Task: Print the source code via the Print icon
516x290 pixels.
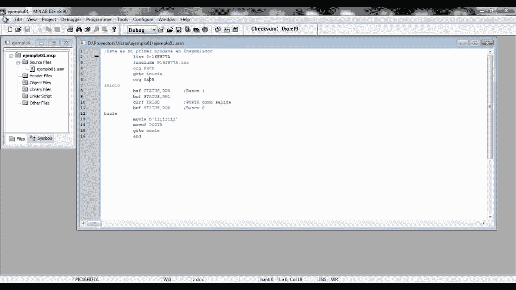Action: click(x=70, y=29)
